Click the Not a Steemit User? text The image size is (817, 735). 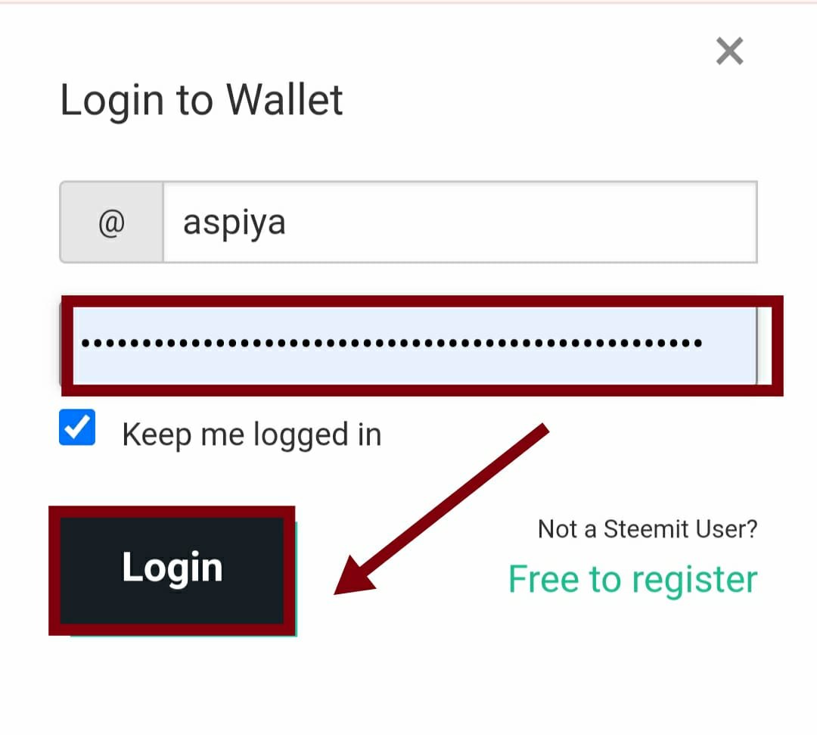click(x=648, y=529)
